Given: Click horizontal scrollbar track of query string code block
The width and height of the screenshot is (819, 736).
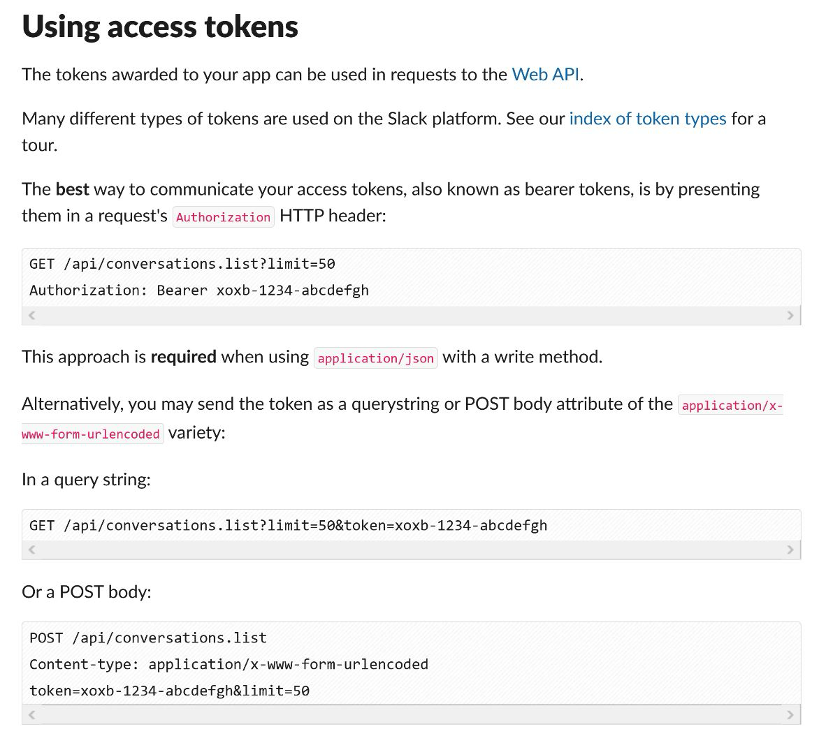Looking at the screenshot, I should [x=411, y=550].
